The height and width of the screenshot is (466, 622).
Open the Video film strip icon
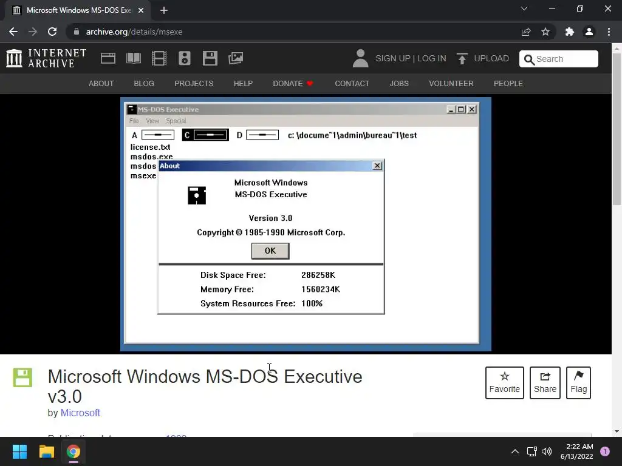[159, 58]
